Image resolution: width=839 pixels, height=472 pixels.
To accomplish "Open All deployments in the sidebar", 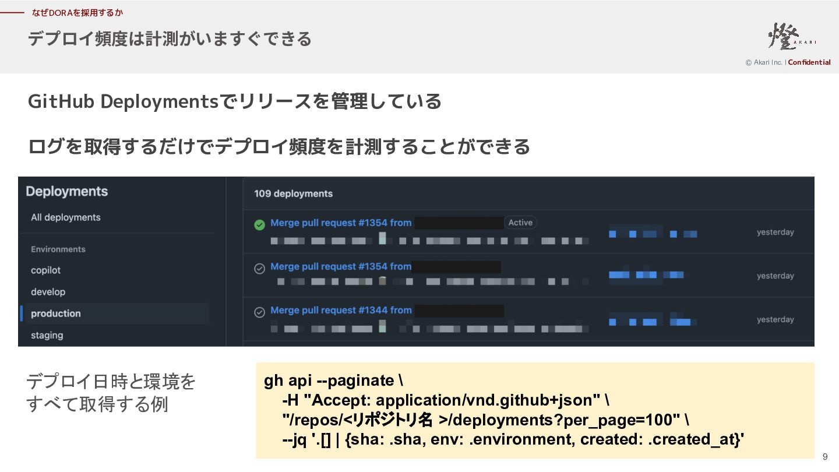I will 66,217.
